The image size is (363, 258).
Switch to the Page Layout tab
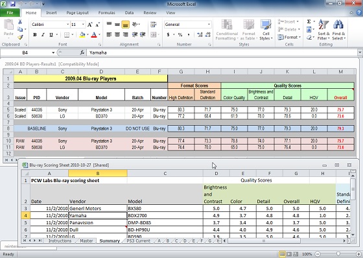click(78, 13)
